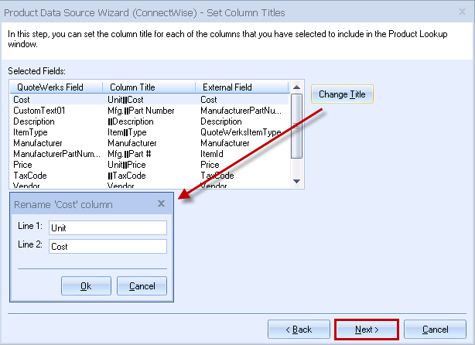Confirm rename with Ok button

[85, 286]
